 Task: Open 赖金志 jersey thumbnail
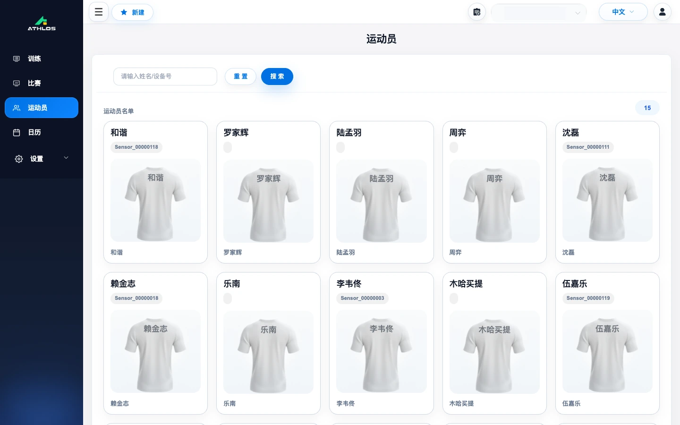155,351
